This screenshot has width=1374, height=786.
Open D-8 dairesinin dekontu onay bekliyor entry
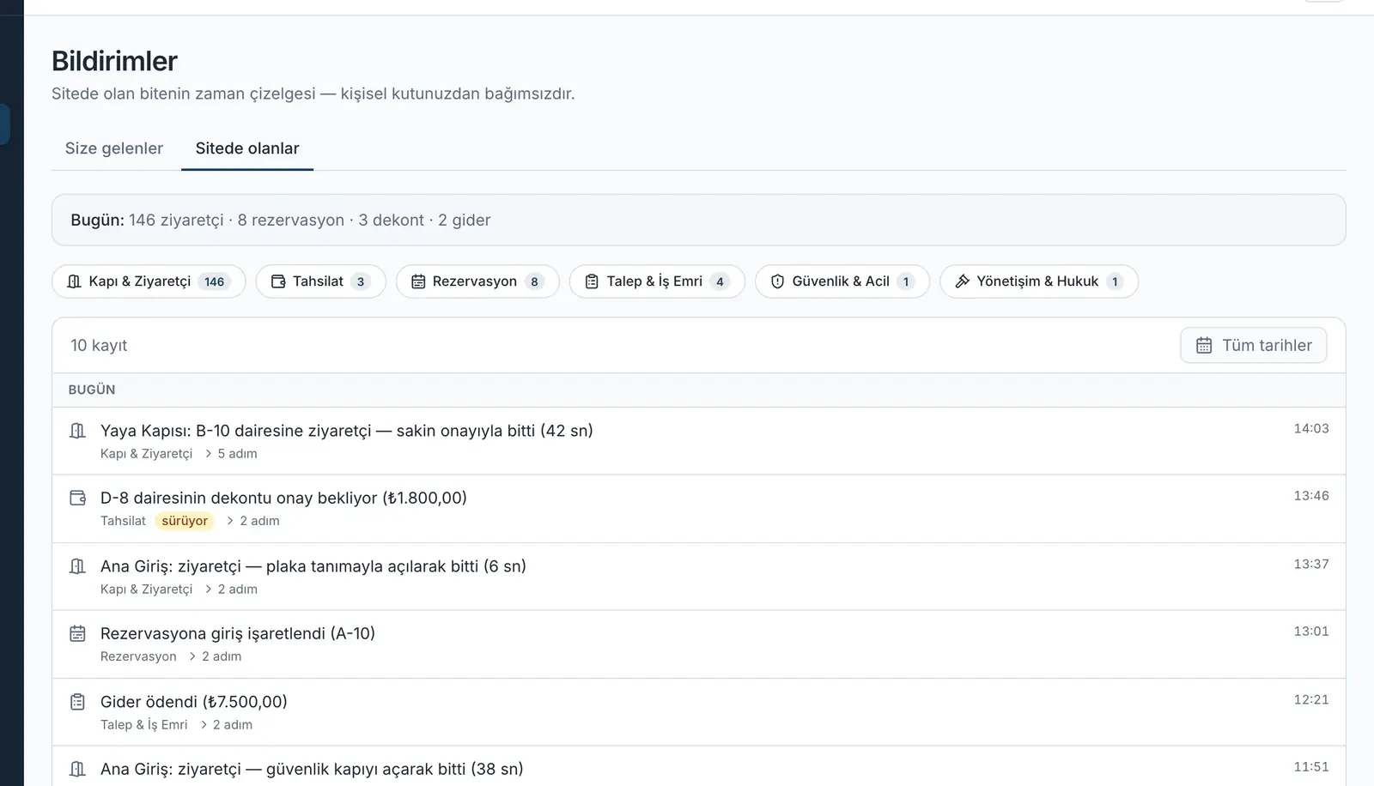[698, 509]
